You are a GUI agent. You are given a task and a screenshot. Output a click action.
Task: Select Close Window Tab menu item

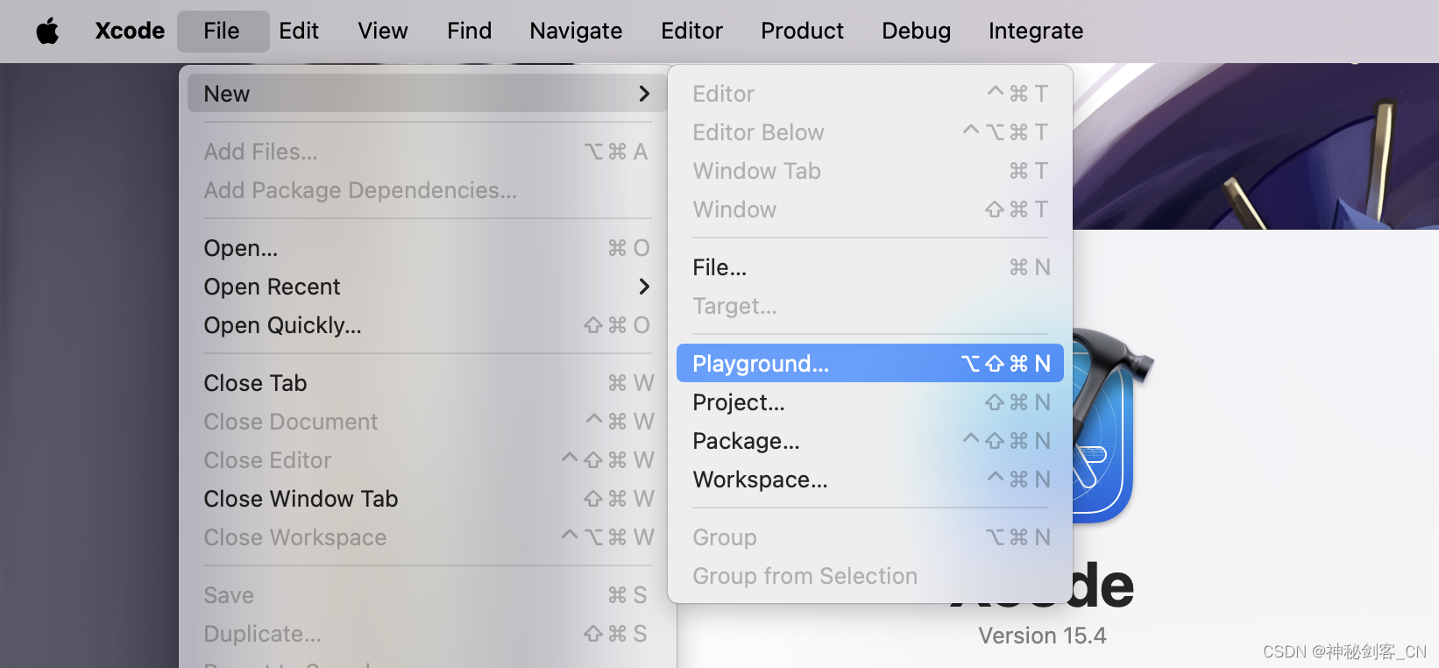[428, 499]
